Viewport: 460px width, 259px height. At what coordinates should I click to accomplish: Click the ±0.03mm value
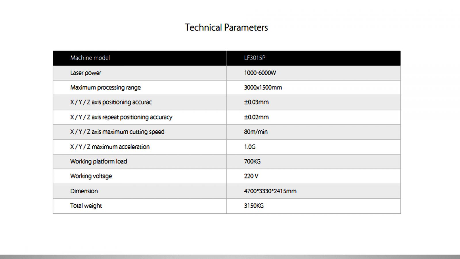(256, 102)
